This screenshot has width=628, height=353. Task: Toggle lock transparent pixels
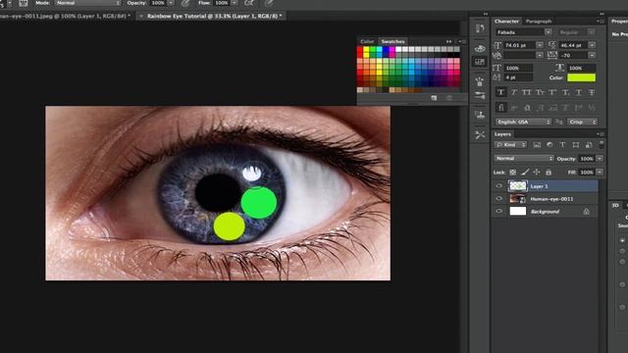pyautogui.click(x=512, y=173)
